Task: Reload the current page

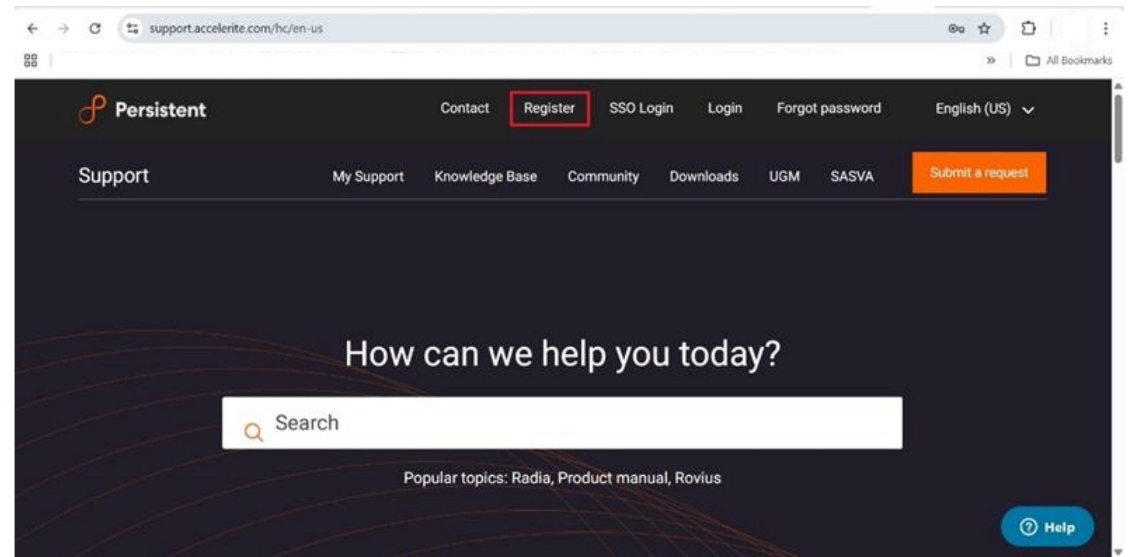Action: 95,28
